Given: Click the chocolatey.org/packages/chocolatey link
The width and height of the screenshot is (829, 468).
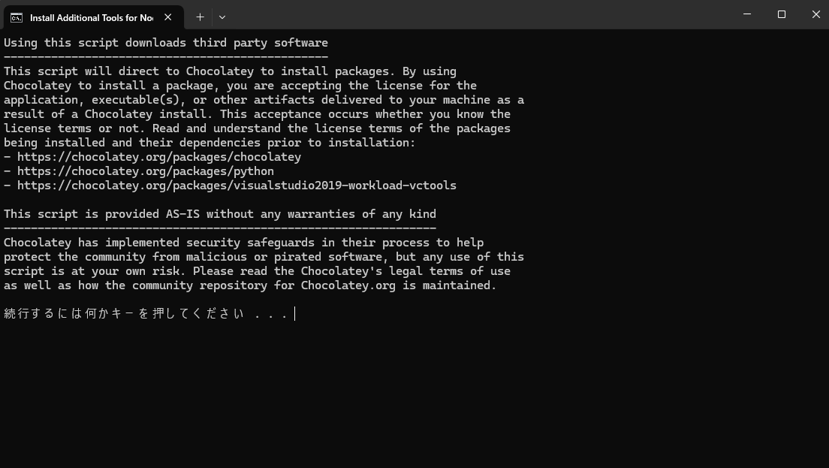Looking at the screenshot, I should click(x=152, y=156).
